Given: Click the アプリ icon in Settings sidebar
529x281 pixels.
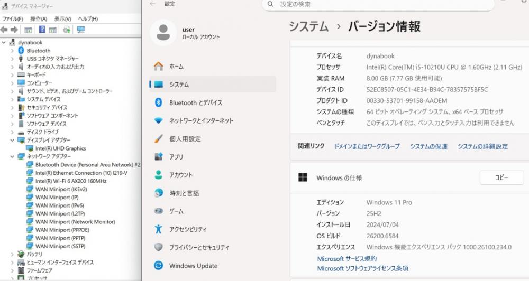Looking at the screenshot, I should (x=158, y=157).
